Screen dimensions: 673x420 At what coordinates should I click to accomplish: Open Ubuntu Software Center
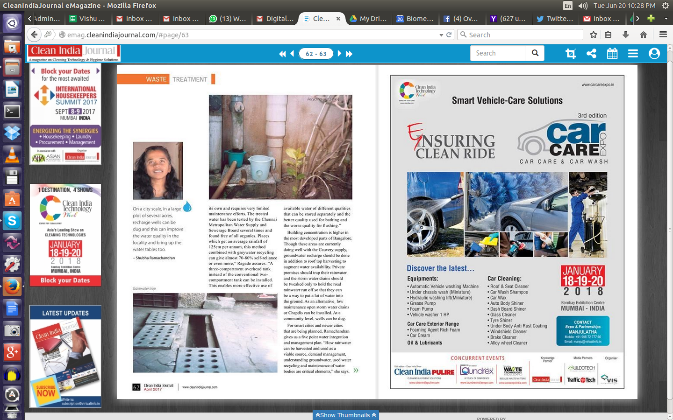12,199
